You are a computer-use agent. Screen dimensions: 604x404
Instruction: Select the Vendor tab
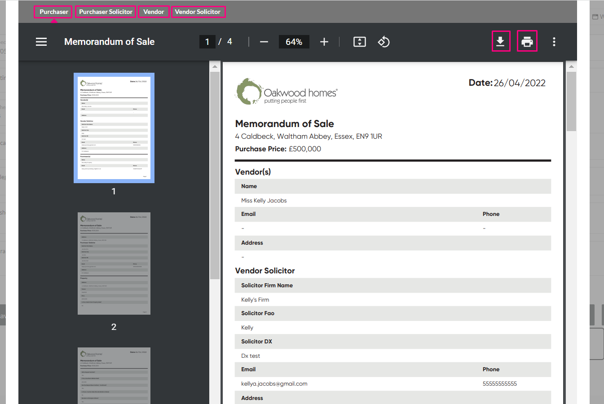[x=154, y=12]
